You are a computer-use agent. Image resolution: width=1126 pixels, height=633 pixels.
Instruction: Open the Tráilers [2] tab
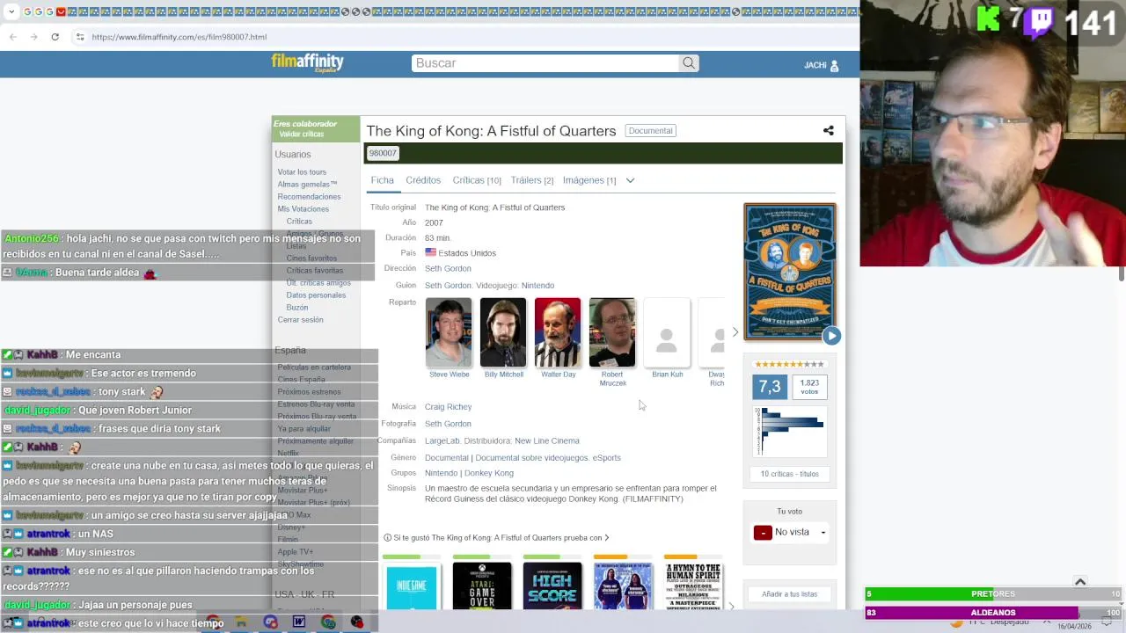[x=531, y=180]
